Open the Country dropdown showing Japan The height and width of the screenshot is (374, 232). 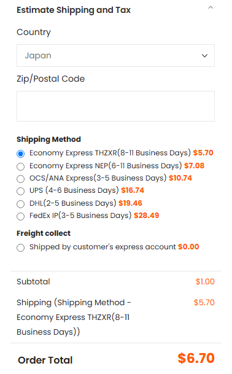coord(115,55)
